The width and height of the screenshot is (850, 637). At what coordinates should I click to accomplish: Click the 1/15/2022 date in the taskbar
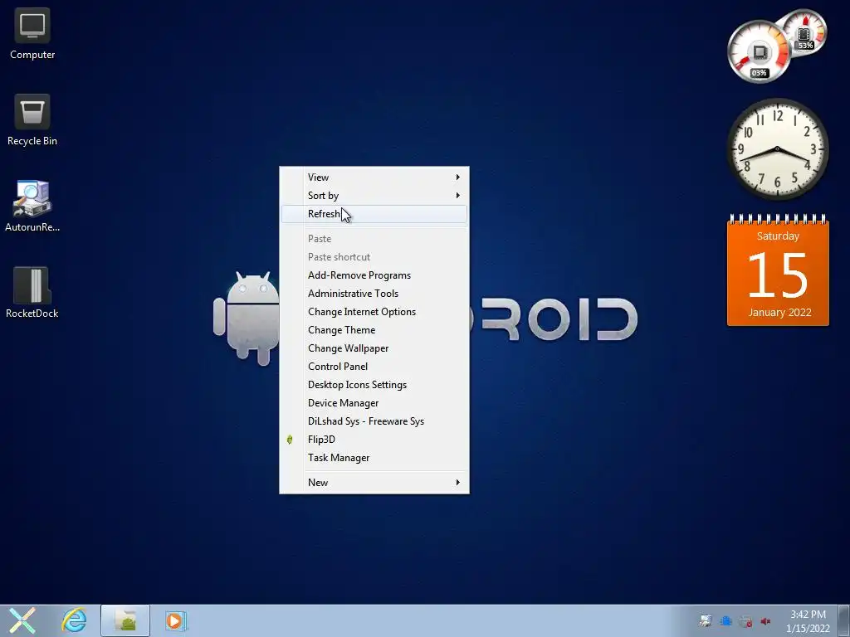pyautogui.click(x=808, y=629)
